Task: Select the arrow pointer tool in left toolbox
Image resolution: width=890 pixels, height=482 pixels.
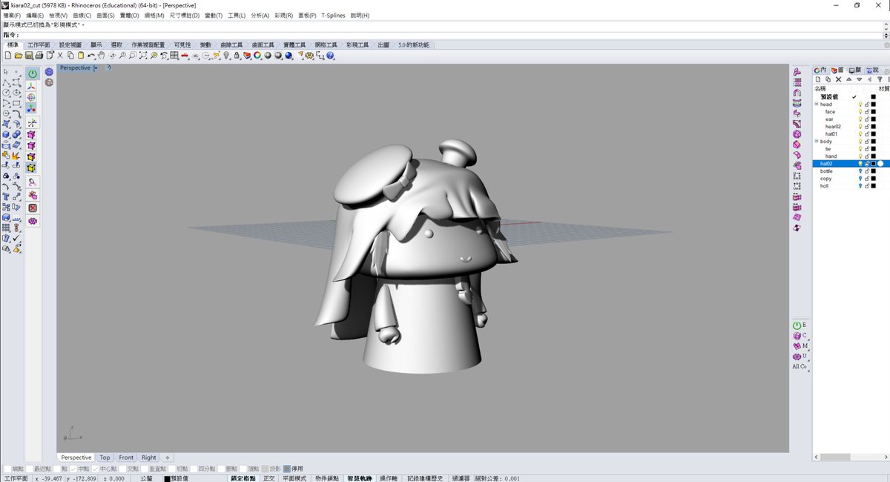Action: tap(6, 72)
